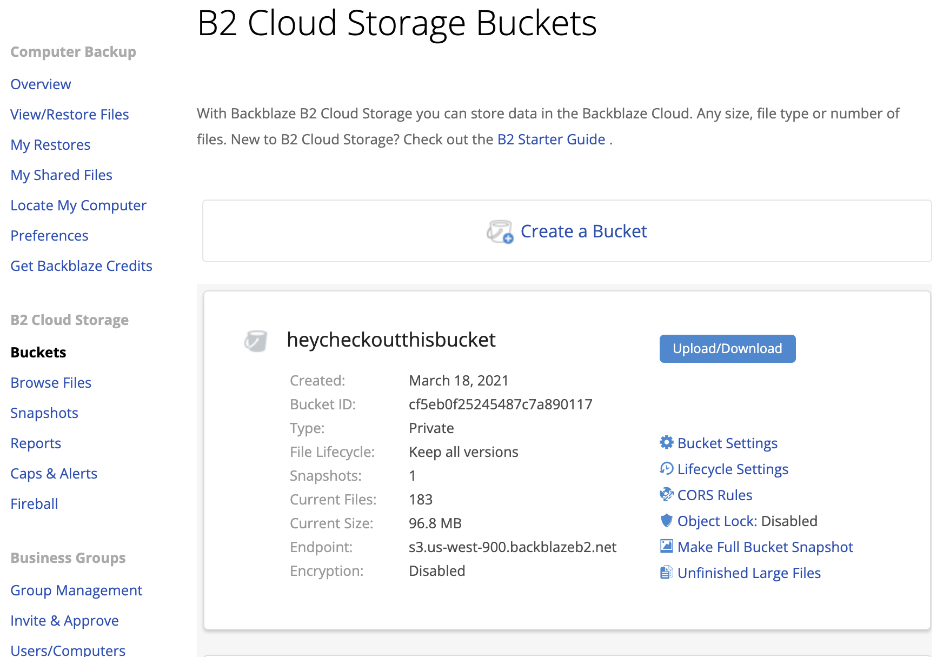This screenshot has width=943, height=657.
Task: Open My Restores
Action: (50, 145)
